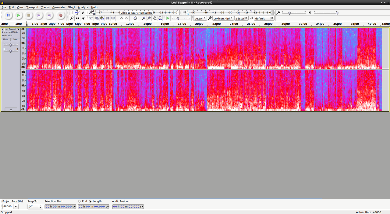Open the File menu
Viewport: 390px width, 214px height.
point(4,7)
